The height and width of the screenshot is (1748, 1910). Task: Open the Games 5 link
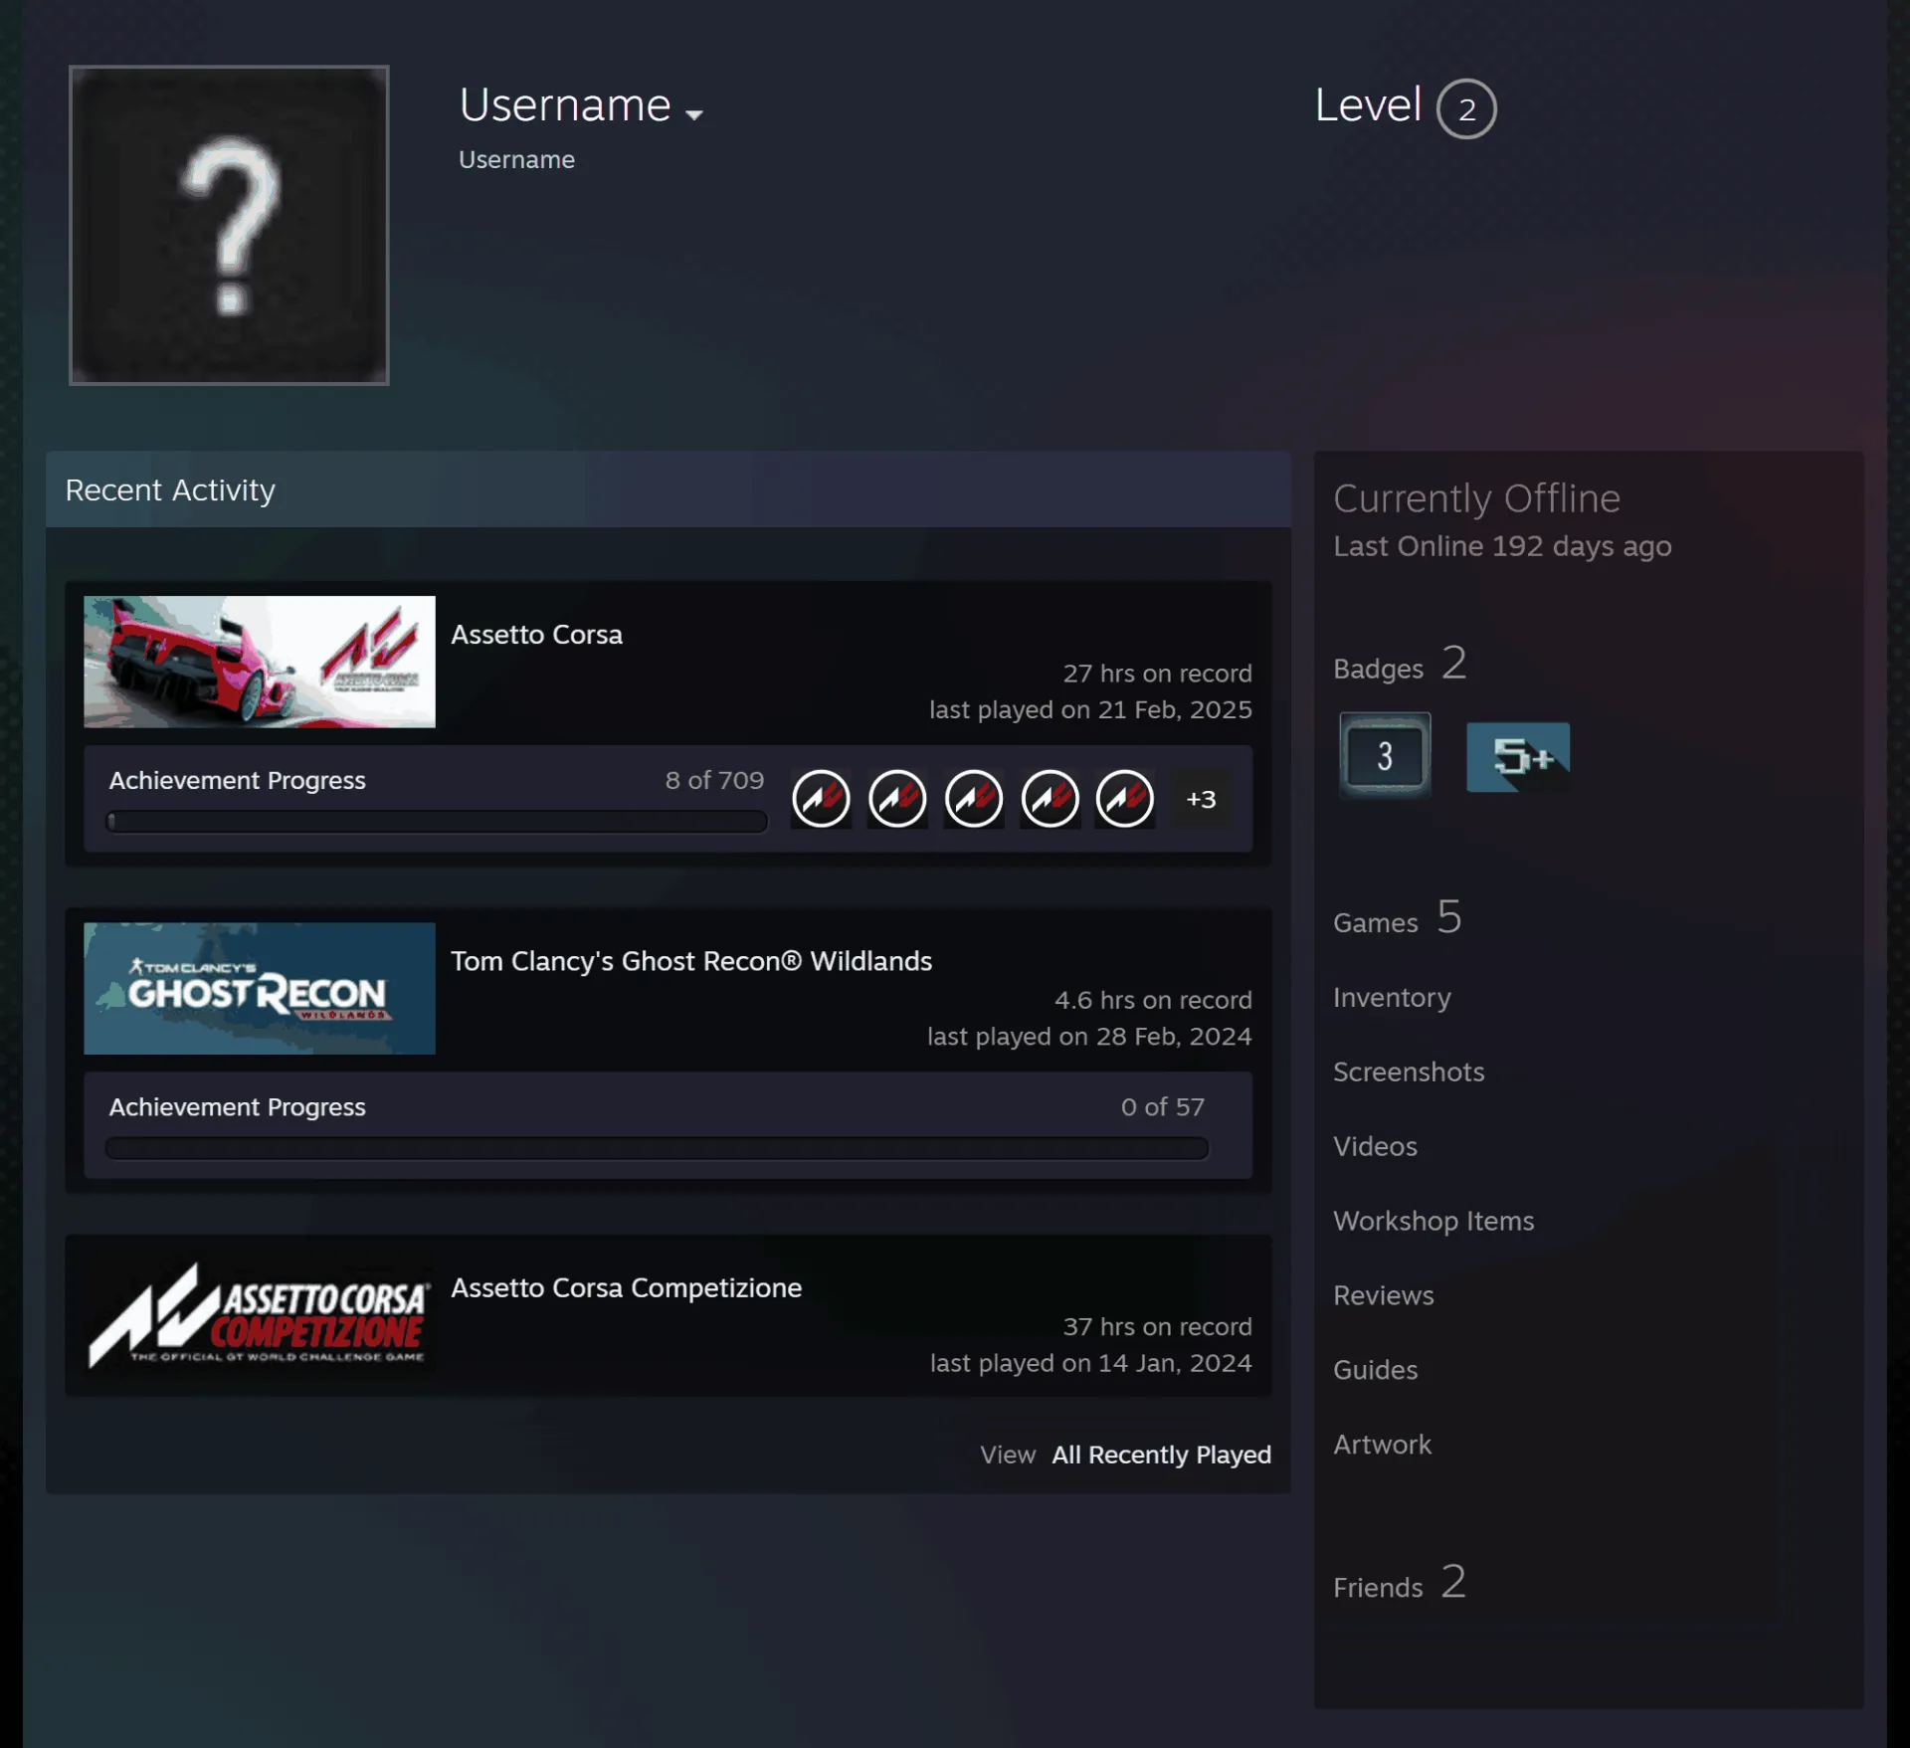(x=1397, y=918)
